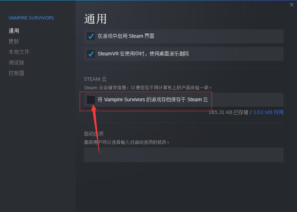Open the 本地文件 (Local Files) tab
Viewport: 297px width, 212px height.
[19, 52]
